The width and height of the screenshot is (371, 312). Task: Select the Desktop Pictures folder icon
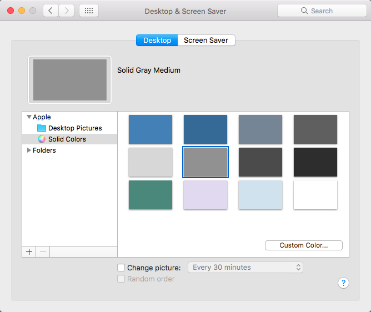click(42, 128)
